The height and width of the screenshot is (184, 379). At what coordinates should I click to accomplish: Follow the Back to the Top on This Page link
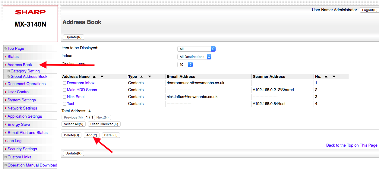[x=352, y=145]
